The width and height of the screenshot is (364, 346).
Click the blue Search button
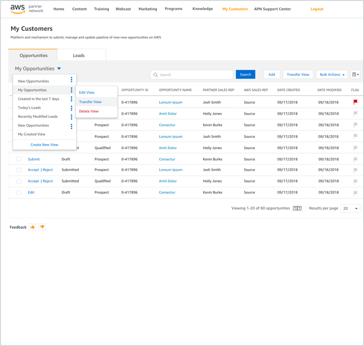tap(245, 75)
